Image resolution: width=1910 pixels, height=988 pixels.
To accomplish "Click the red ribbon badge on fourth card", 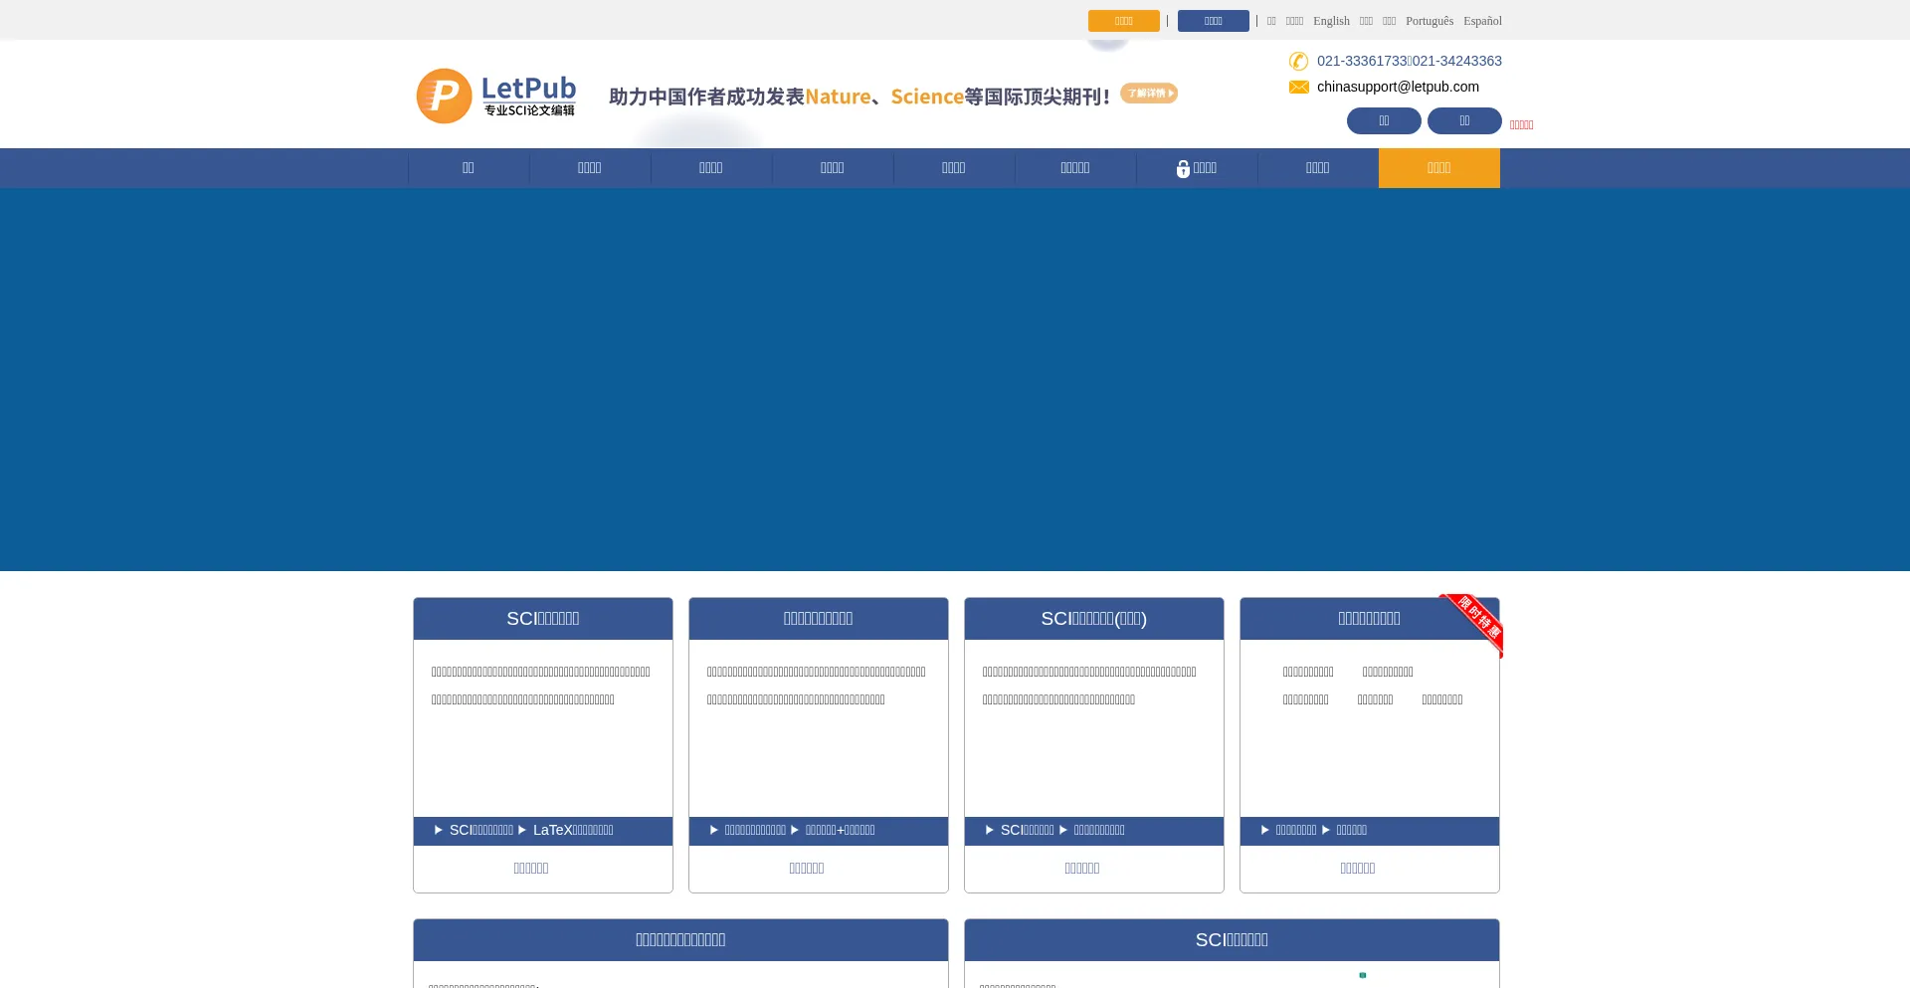I will (1475, 622).
